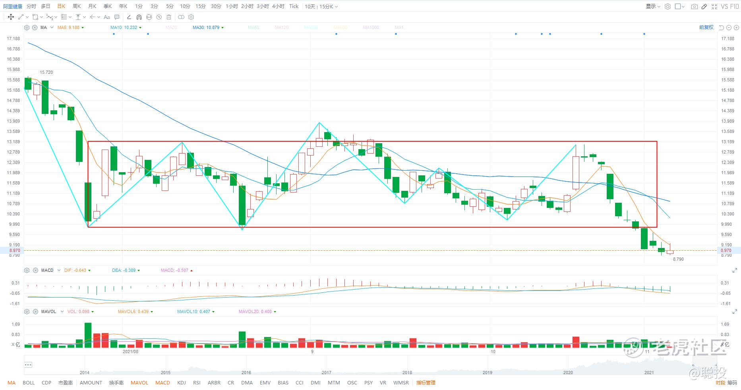Open the MA indicator dropdown
This screenshot has height=390, width=741.
pyautogui.click(x=52, y=27)
